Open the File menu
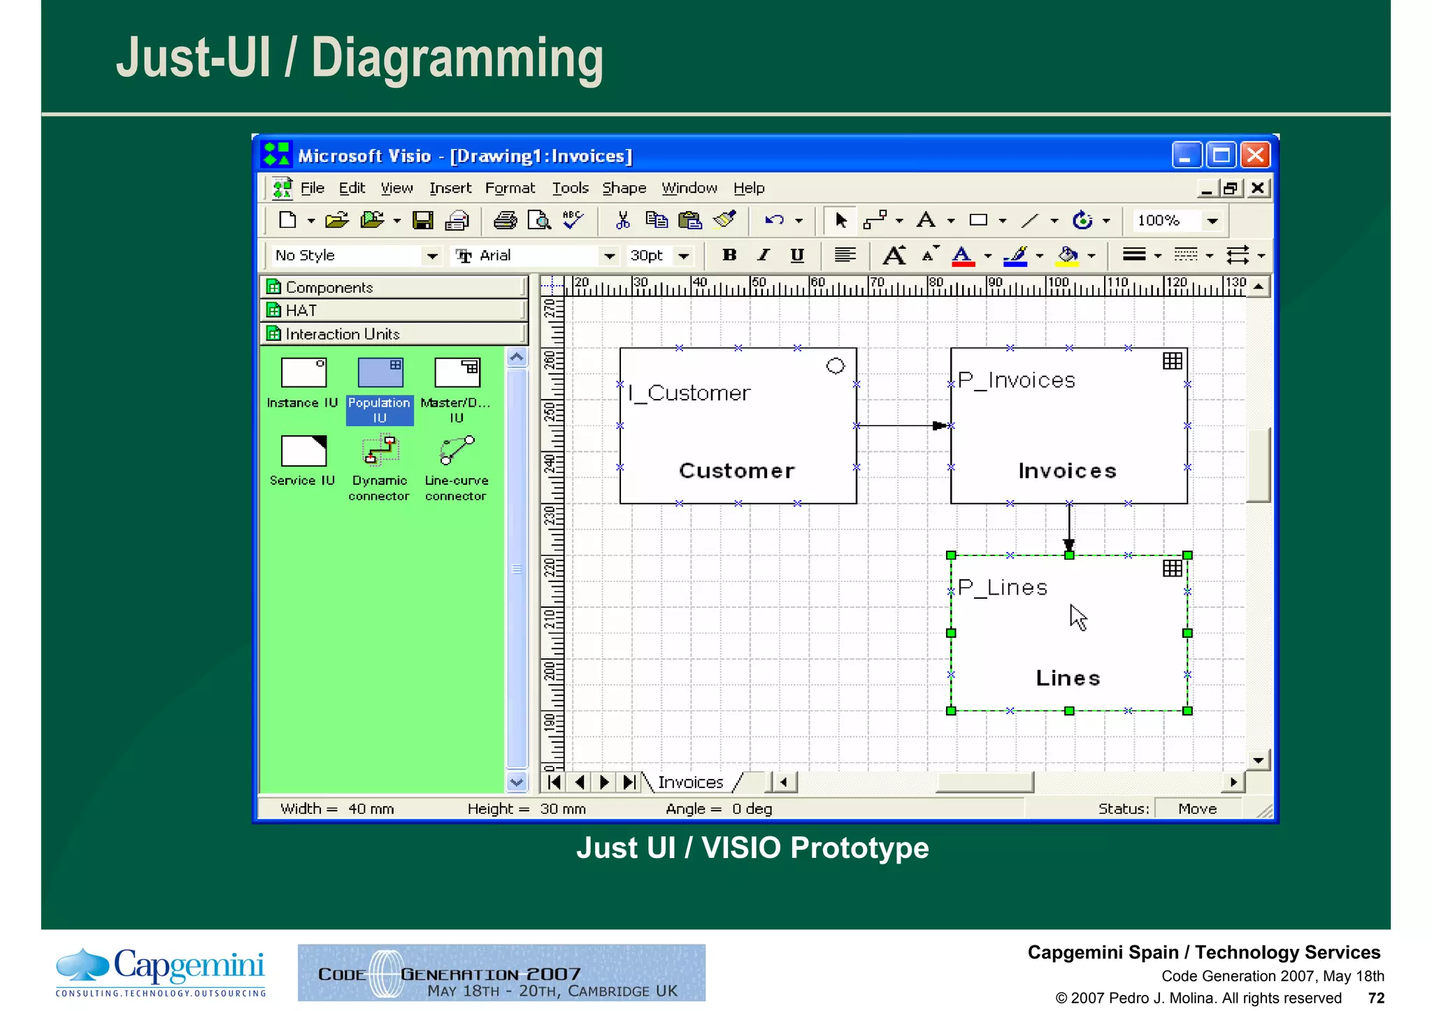 [313, 188]
